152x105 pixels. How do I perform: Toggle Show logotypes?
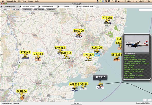(x=39, y=9)
